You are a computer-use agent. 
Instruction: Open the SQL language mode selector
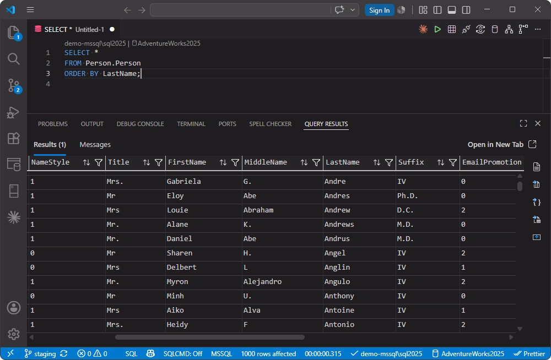click(132, 354)
